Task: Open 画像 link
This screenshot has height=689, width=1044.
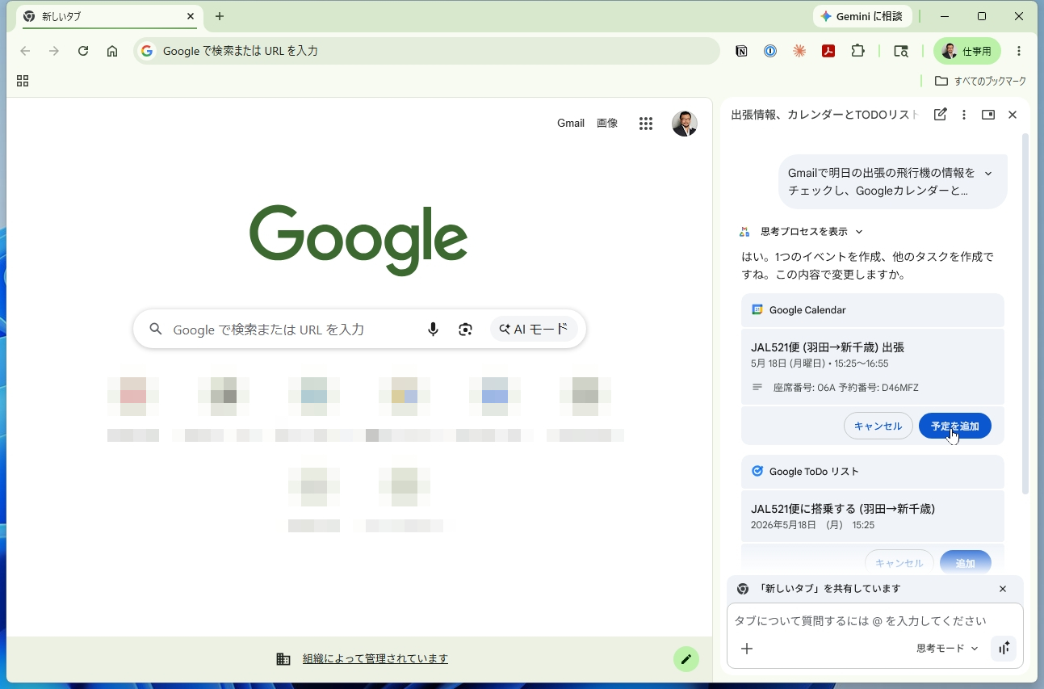Action: (607, 124)
